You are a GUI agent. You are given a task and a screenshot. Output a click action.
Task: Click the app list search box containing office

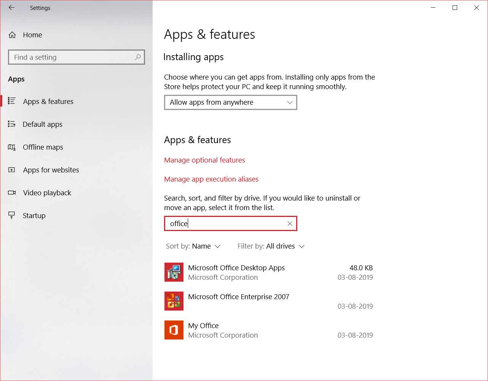point(231,223)
